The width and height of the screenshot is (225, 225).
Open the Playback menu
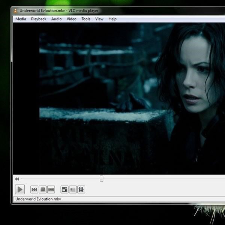39,19
